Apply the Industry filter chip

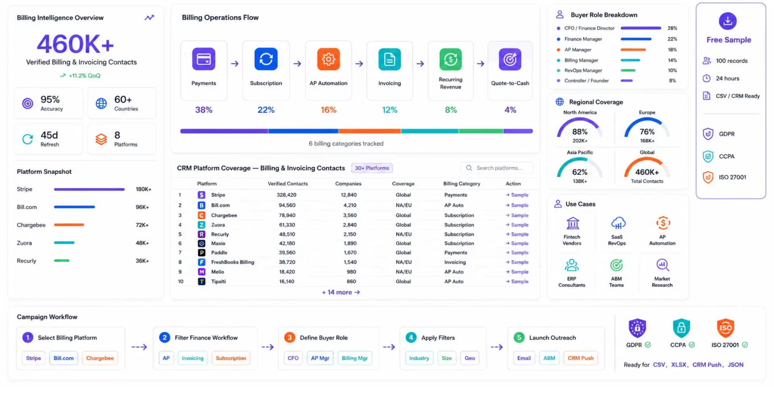[419, 358]
